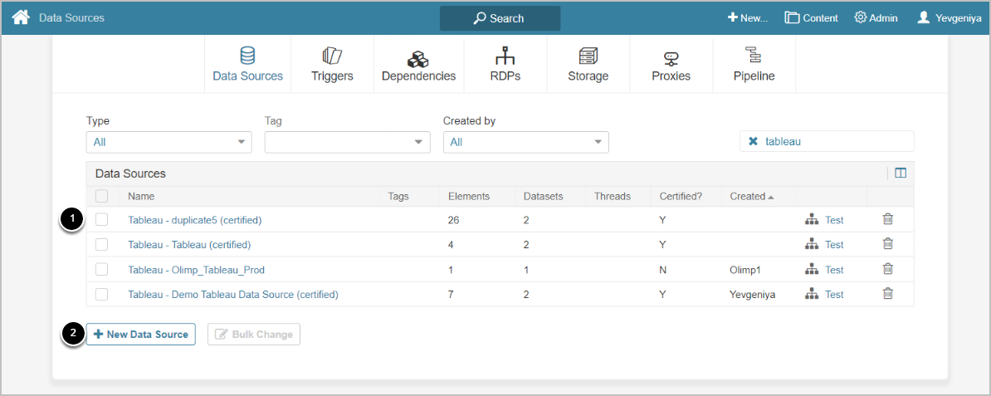Expand the Created by dropdown
Image resolution: width=991 pixels, height=396 pixels.
pyautogui.click(x=525, y=142)
